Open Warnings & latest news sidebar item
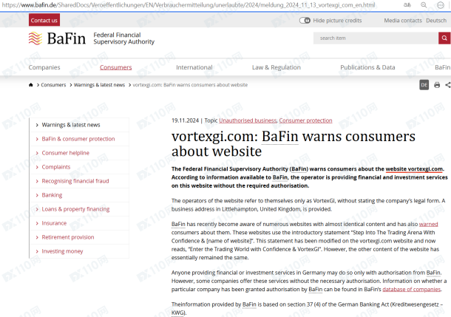Viewport: 451px width, 317px height. point(71,125)
